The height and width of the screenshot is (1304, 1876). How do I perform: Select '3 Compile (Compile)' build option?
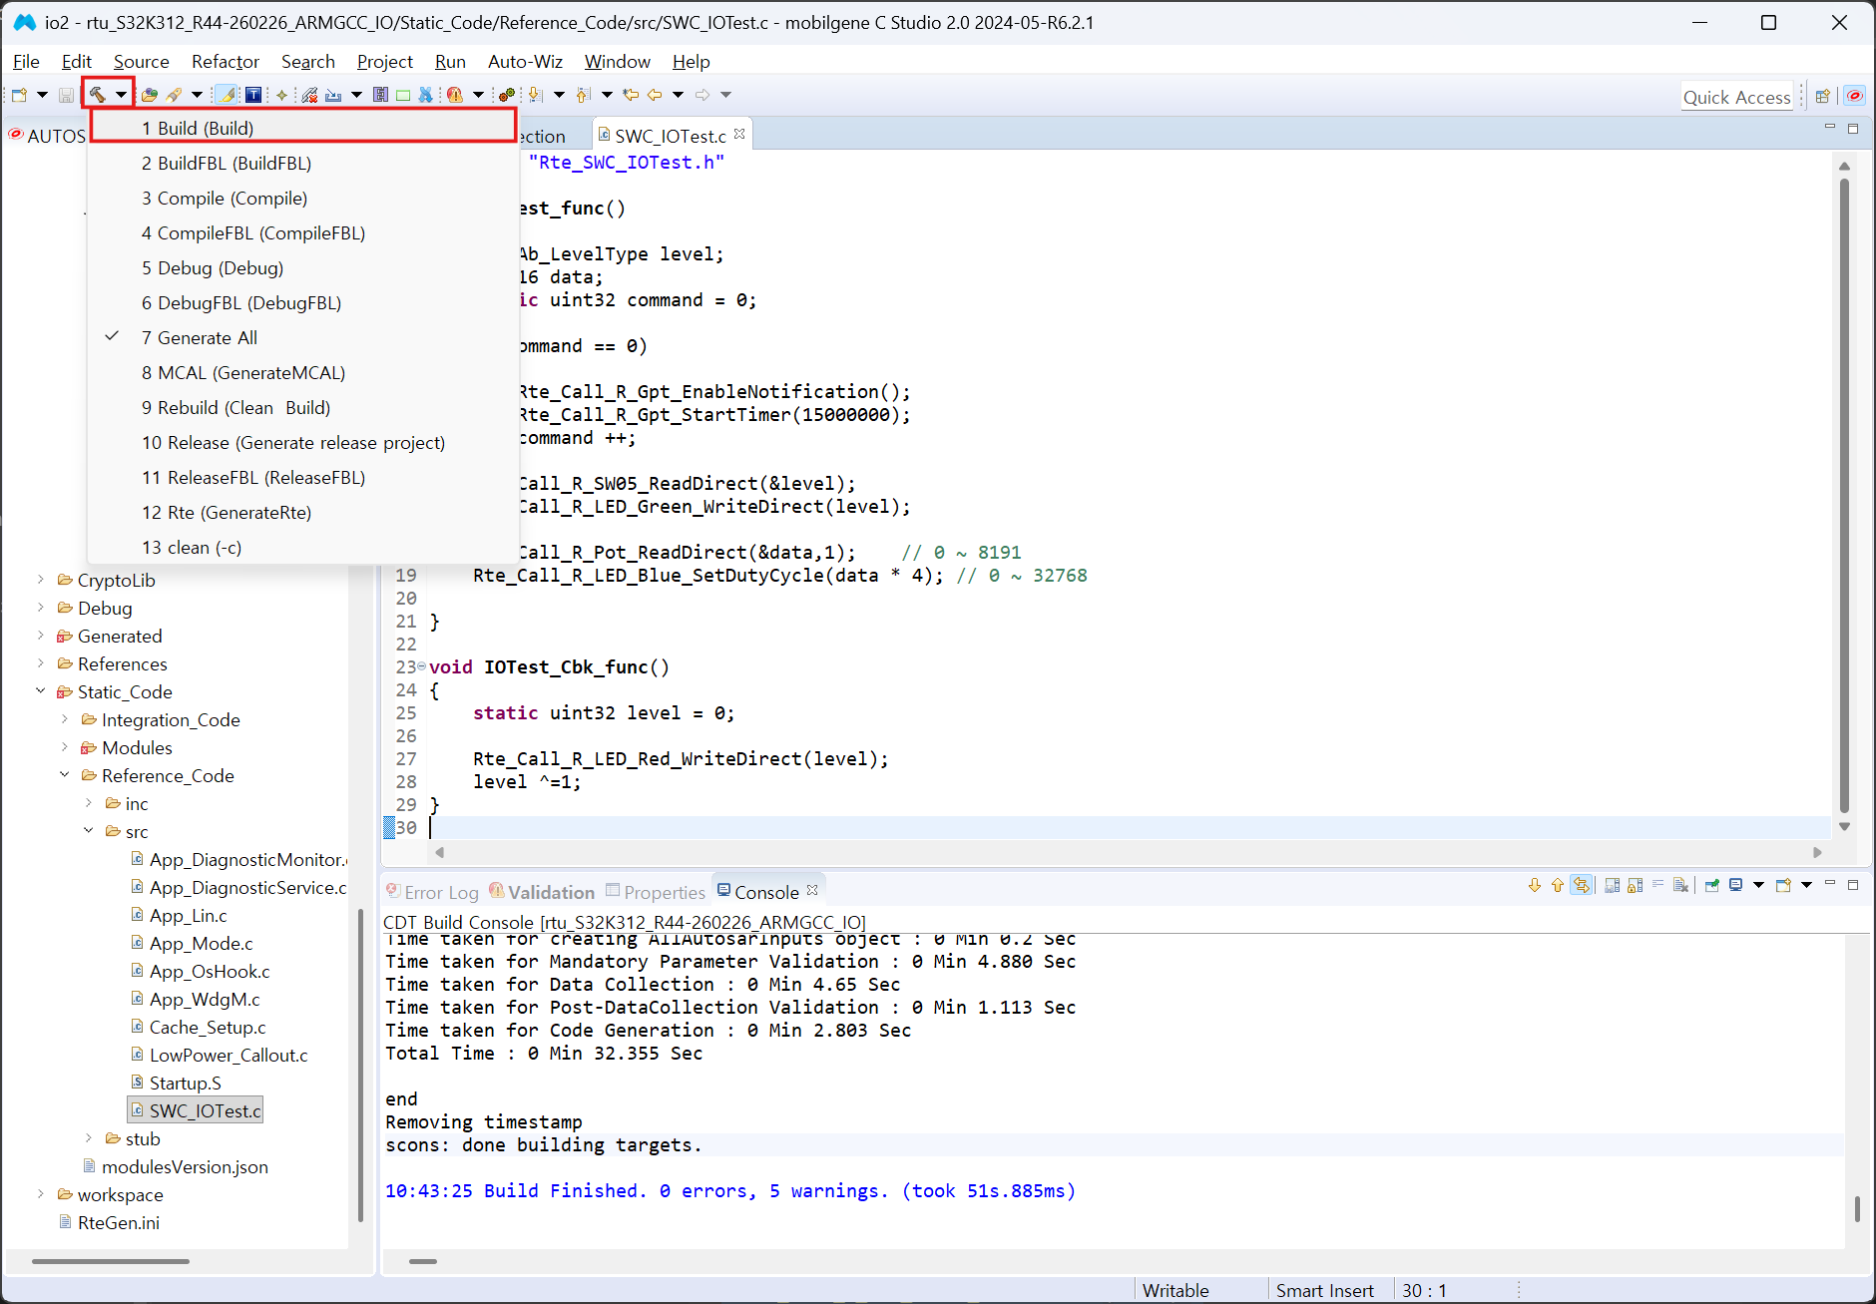pos(303,199)
